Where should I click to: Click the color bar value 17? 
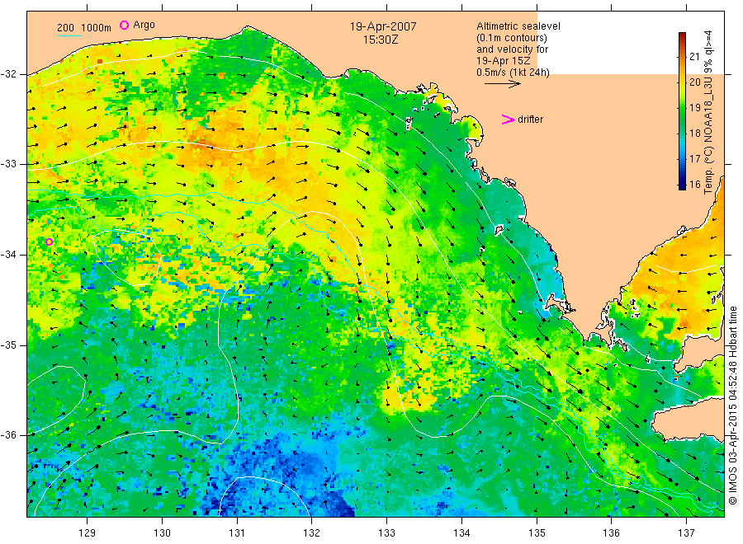pos(694,159)
